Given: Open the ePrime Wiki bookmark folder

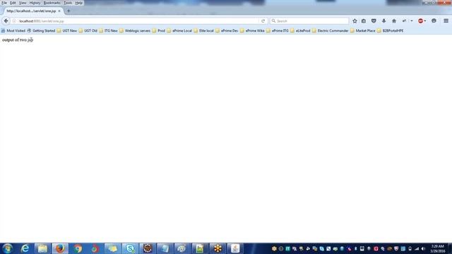Looking at the screenshot, I should tap(252, 30).
